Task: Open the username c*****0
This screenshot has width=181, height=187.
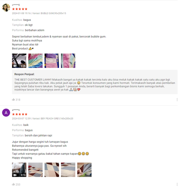Action: pos(16,5)
